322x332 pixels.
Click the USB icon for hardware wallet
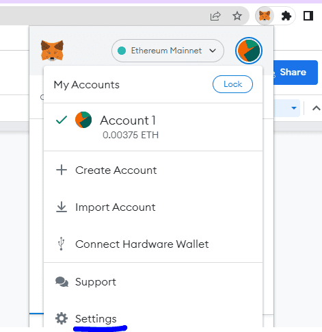61,244
